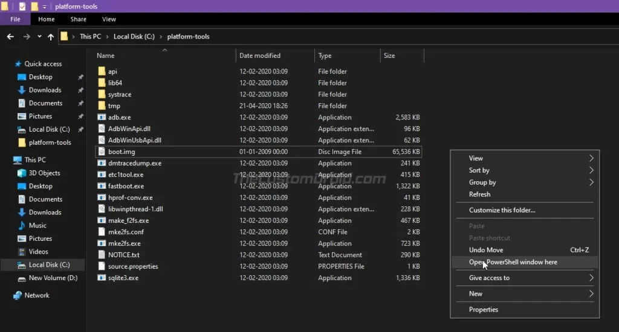Click the Quick access star icon

[x=18, y=64]
